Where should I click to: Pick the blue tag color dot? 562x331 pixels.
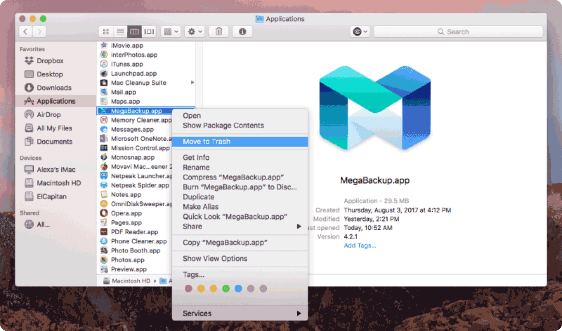[238, 288]
